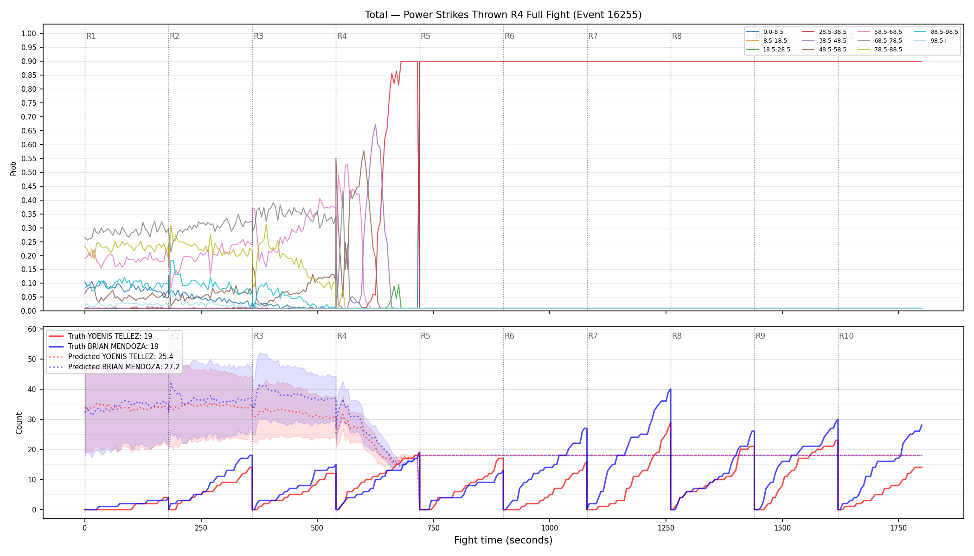Screen dimensions: 974x556
Task: Click the R9 round marker in the bottom chart
Action: 760,336
